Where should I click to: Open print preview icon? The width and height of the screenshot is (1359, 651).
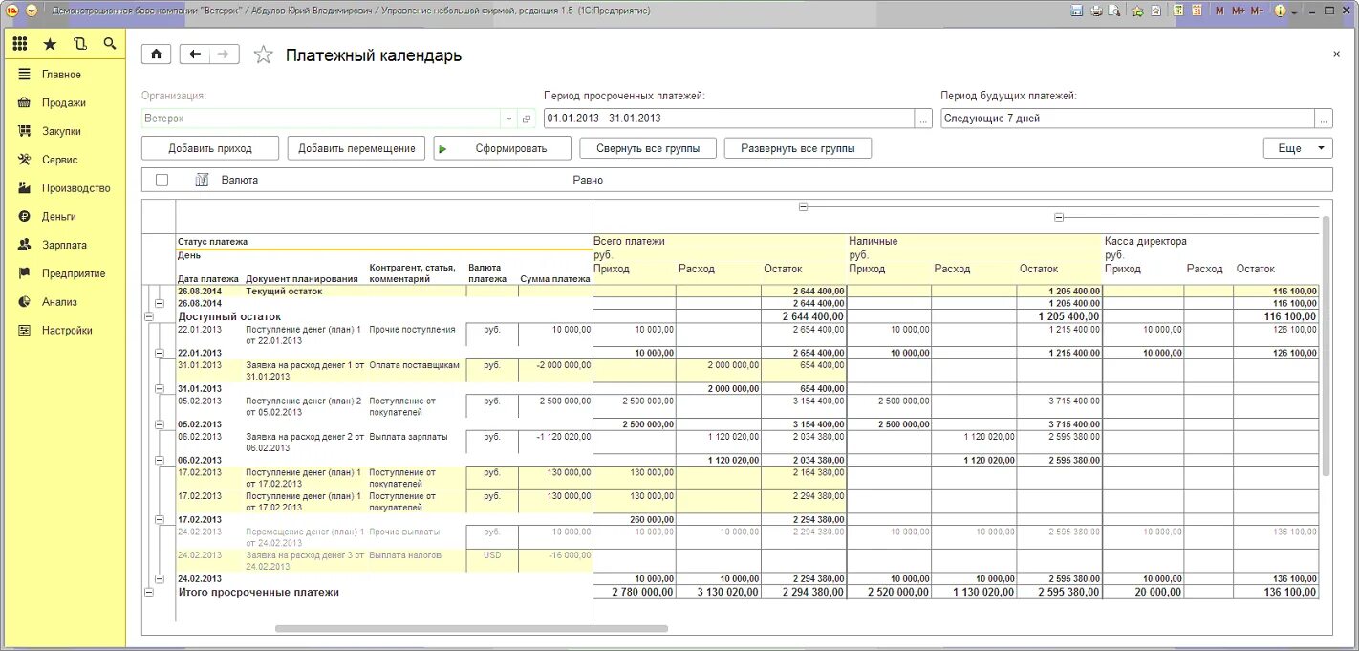point(1113,11)
